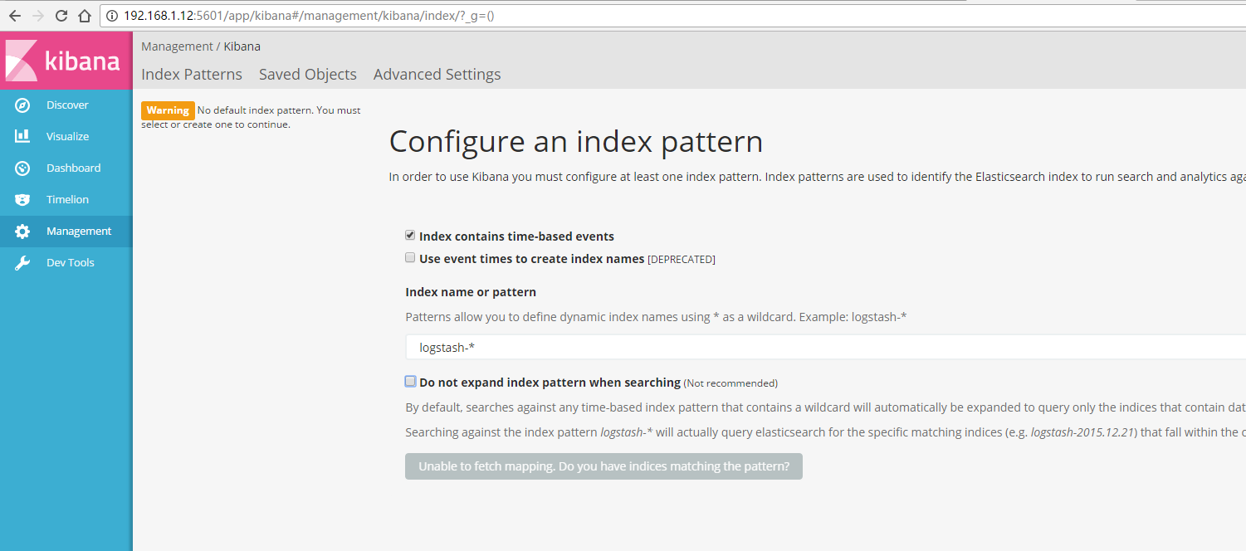Open Dashboard via gauge icon
This screenshot has height=551, width=1246.
[22, 168]
